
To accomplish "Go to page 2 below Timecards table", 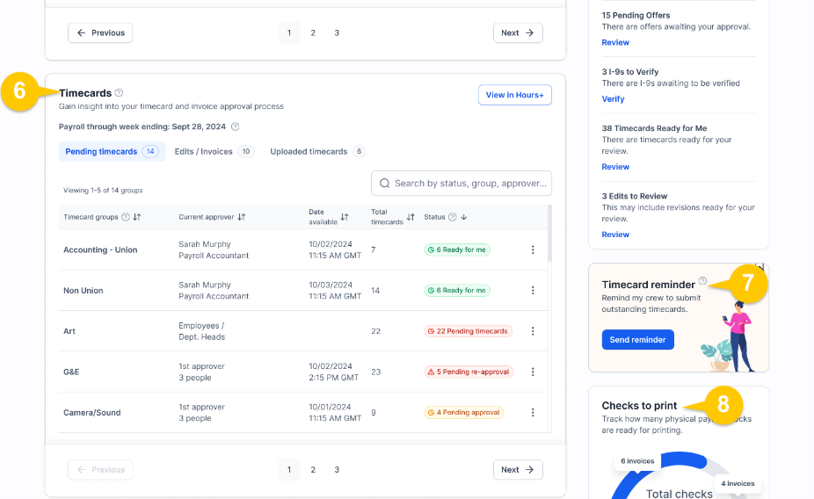I will tap(313, 469).
